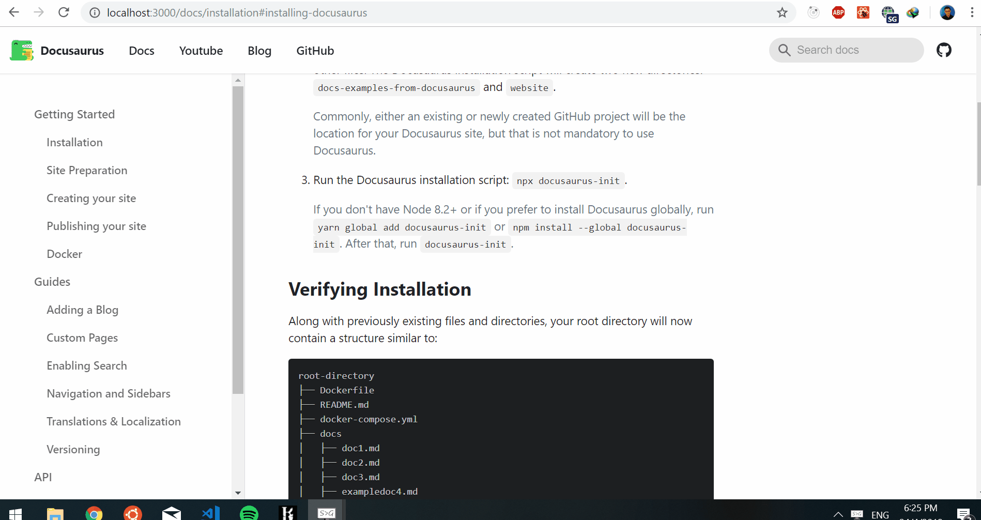Viewport: 981px width, 520px height.
Task: Open the site info icon in the address bar
Action: pyautogui.click(x=95, y=13)
